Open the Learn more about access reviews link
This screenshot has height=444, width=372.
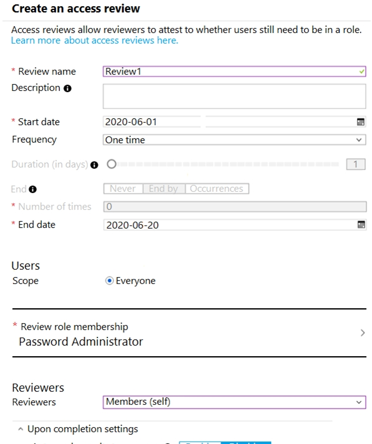pos(95,40)
